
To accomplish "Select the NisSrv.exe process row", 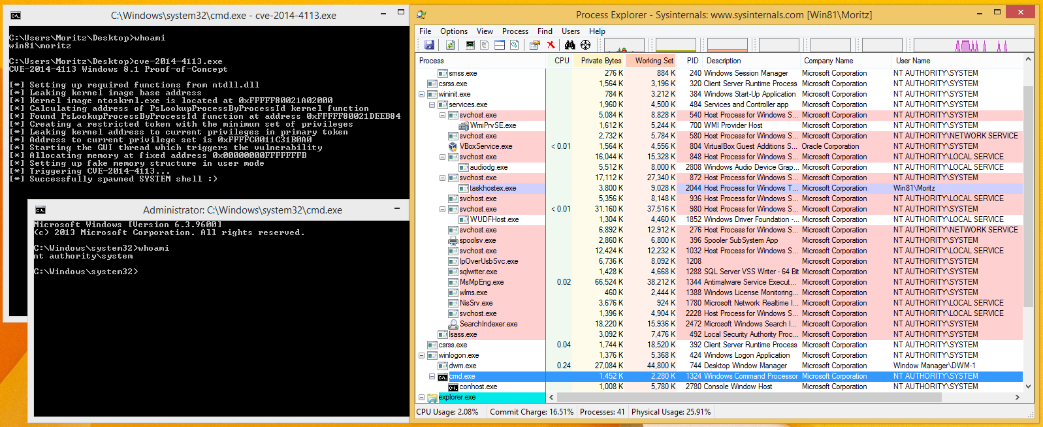I will (x=719, y=303).
